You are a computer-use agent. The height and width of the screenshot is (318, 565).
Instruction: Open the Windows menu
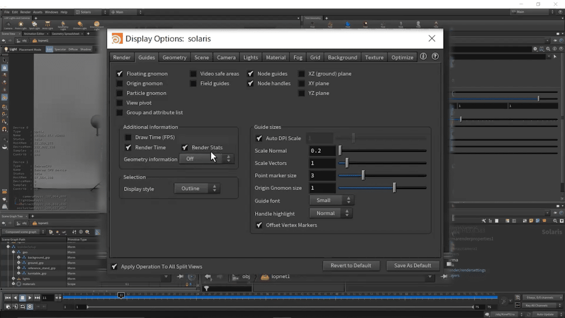(x=51, y=12)
